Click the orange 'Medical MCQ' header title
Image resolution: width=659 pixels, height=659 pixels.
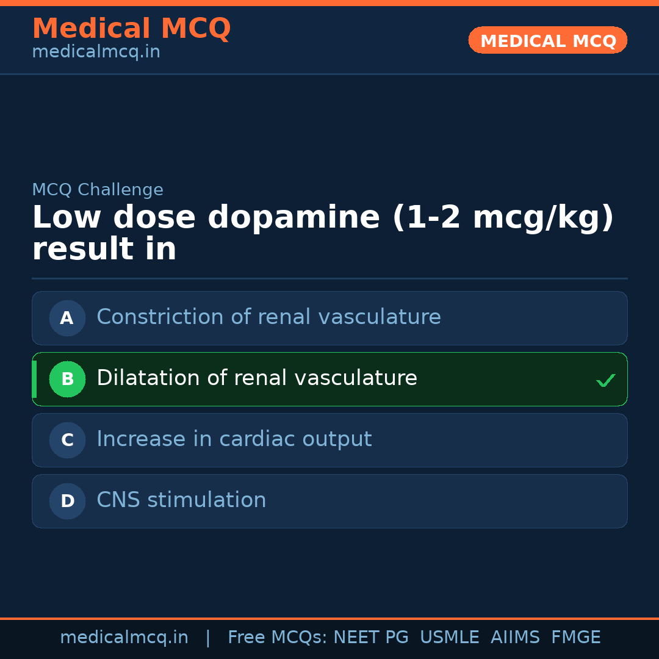click(x=131, y=29)
